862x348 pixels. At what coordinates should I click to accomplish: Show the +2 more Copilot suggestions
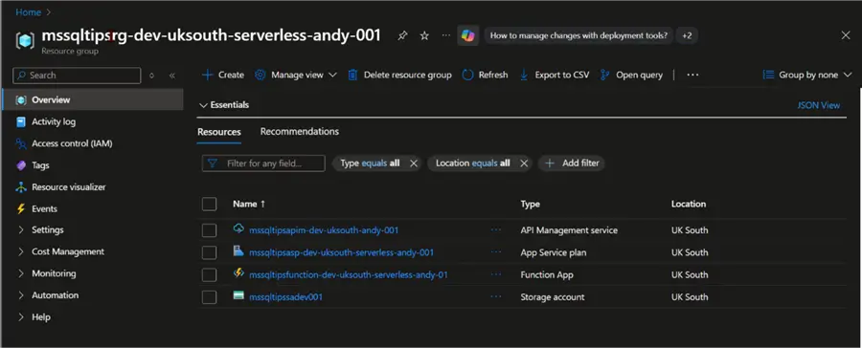tap(687, 35)
